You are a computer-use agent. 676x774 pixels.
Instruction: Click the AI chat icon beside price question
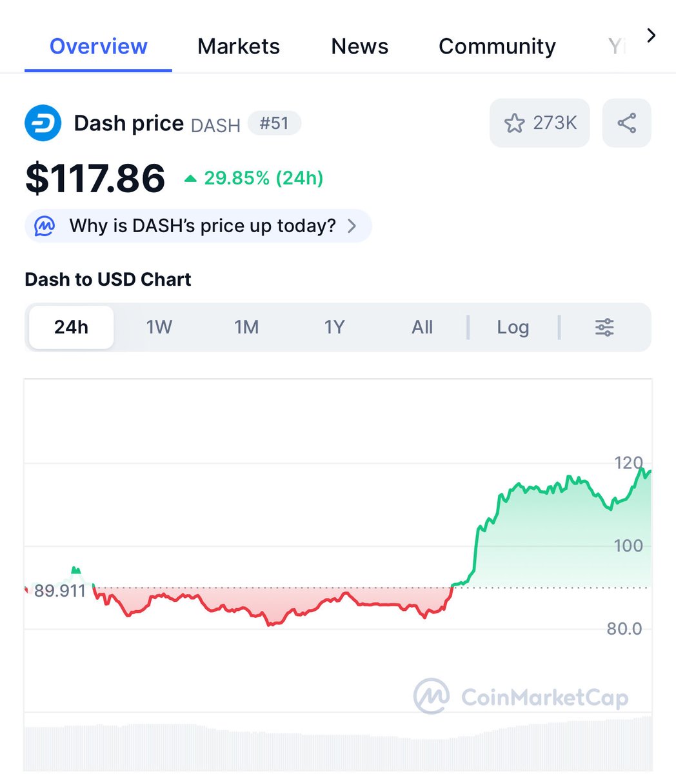coord(45,226)
